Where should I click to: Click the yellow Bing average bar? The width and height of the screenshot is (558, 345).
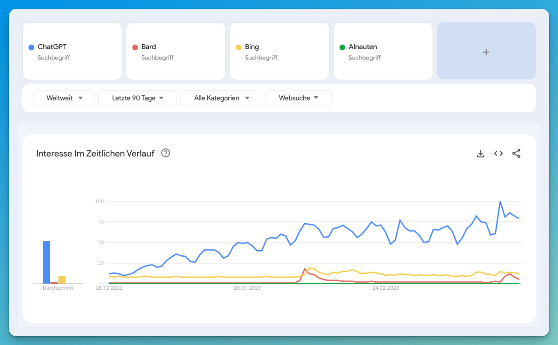point(62,279)
